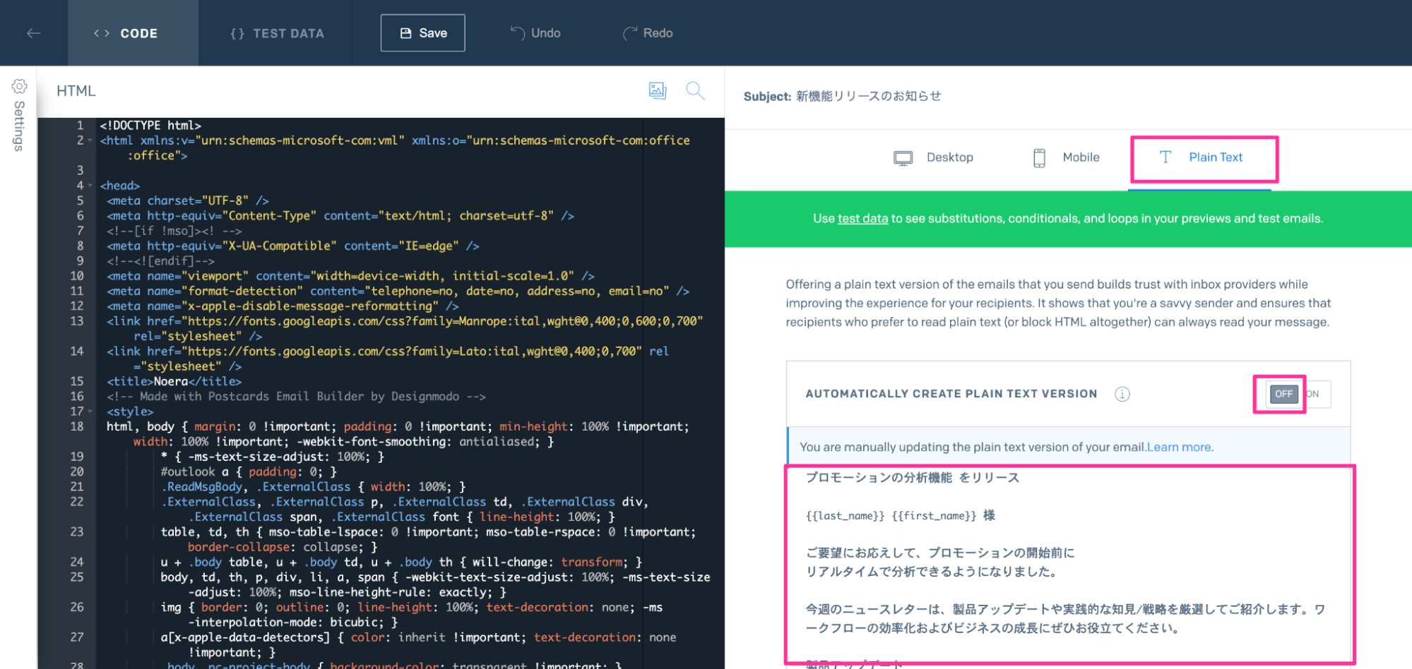The width and height of the screenshot is (1412, 669).
Task: Open the Settings gear panel
Action: [x=19, y=87]
